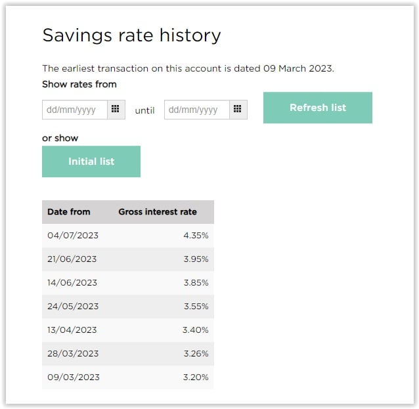Select the 4.35% rate cell
The width and height of the screenshot is (419, 409).
[196, 235]
